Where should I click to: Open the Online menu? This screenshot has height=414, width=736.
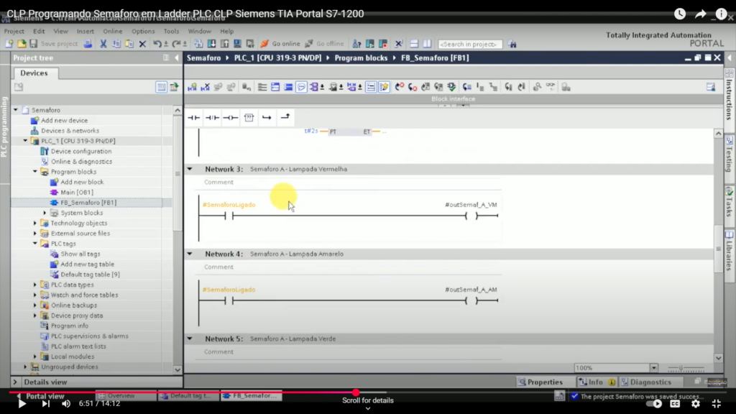(113, 31)
